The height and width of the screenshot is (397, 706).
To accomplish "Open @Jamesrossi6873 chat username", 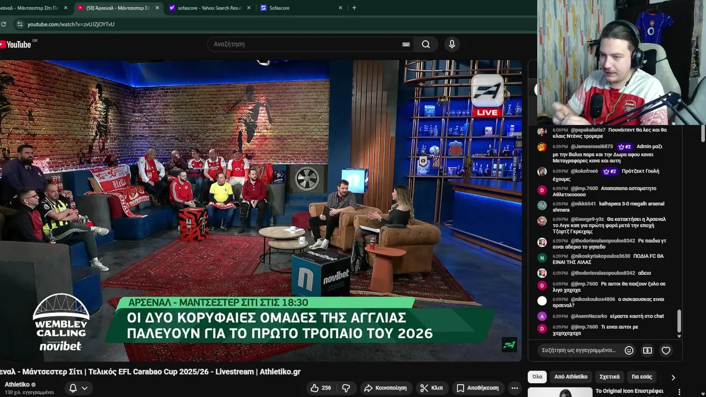I will (592, 147).
